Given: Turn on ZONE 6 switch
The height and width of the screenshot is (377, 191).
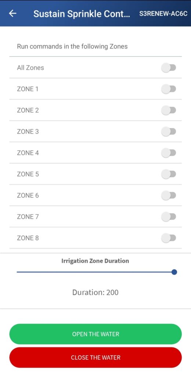Looking at the screenshot, I should tap(169, 195).
